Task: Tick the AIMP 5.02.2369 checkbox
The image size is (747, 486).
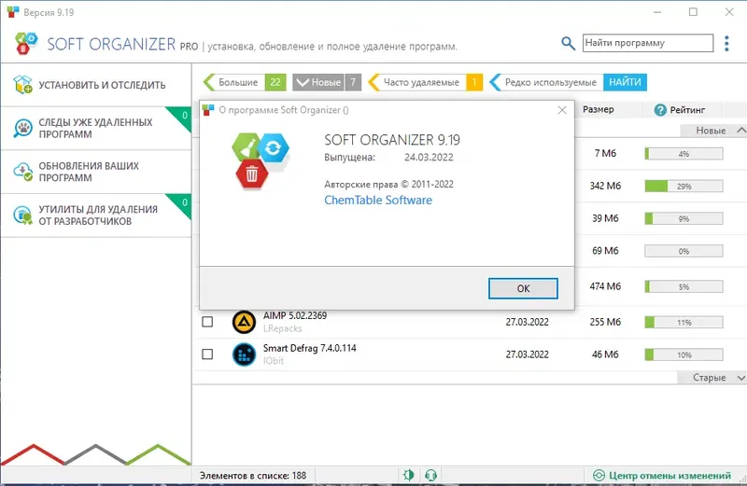Action: coord(207,322)
